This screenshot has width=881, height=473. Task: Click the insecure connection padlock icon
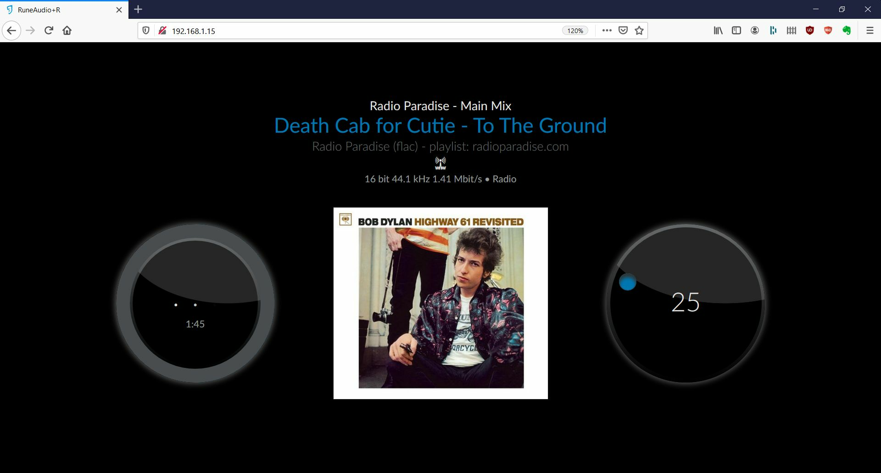click(x=162, y=31)
